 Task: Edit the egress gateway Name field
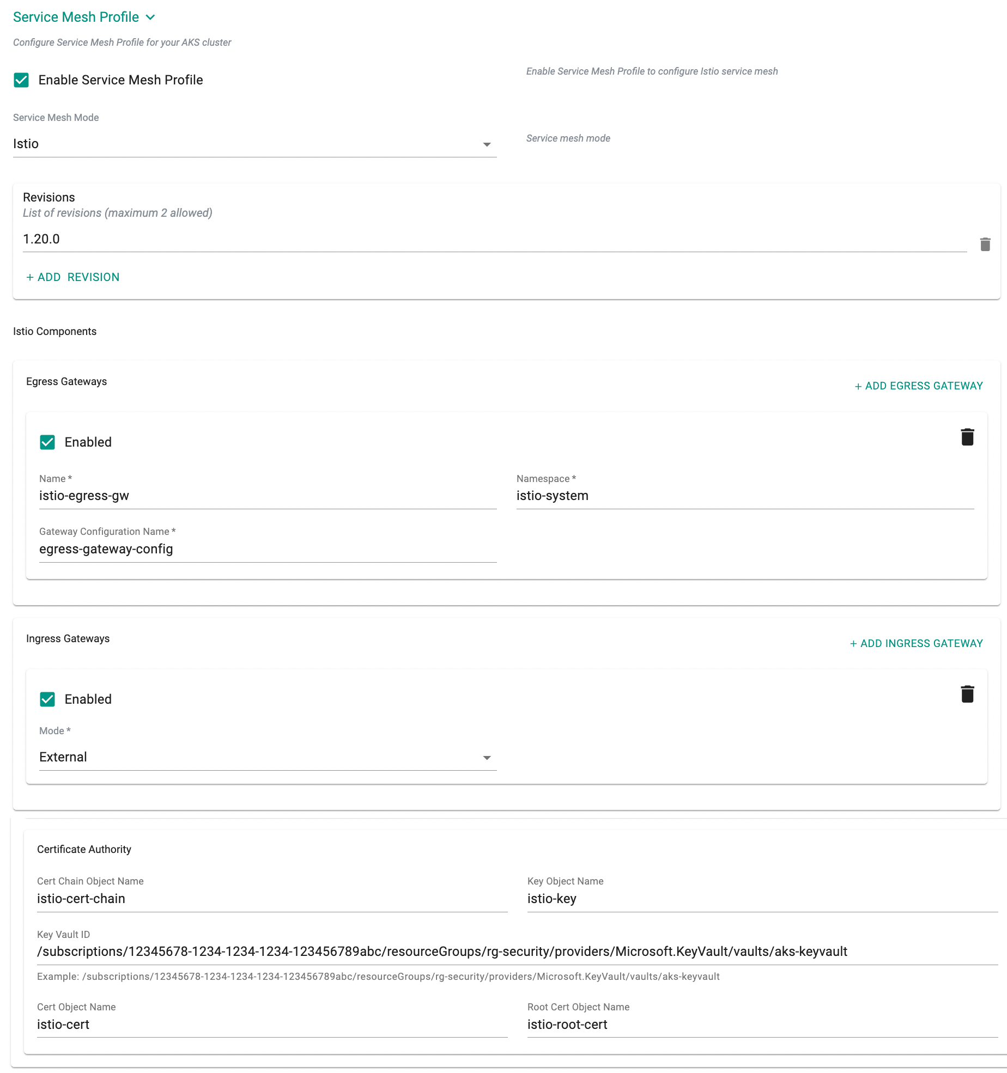pyautogui.click(x=267, y=496)
